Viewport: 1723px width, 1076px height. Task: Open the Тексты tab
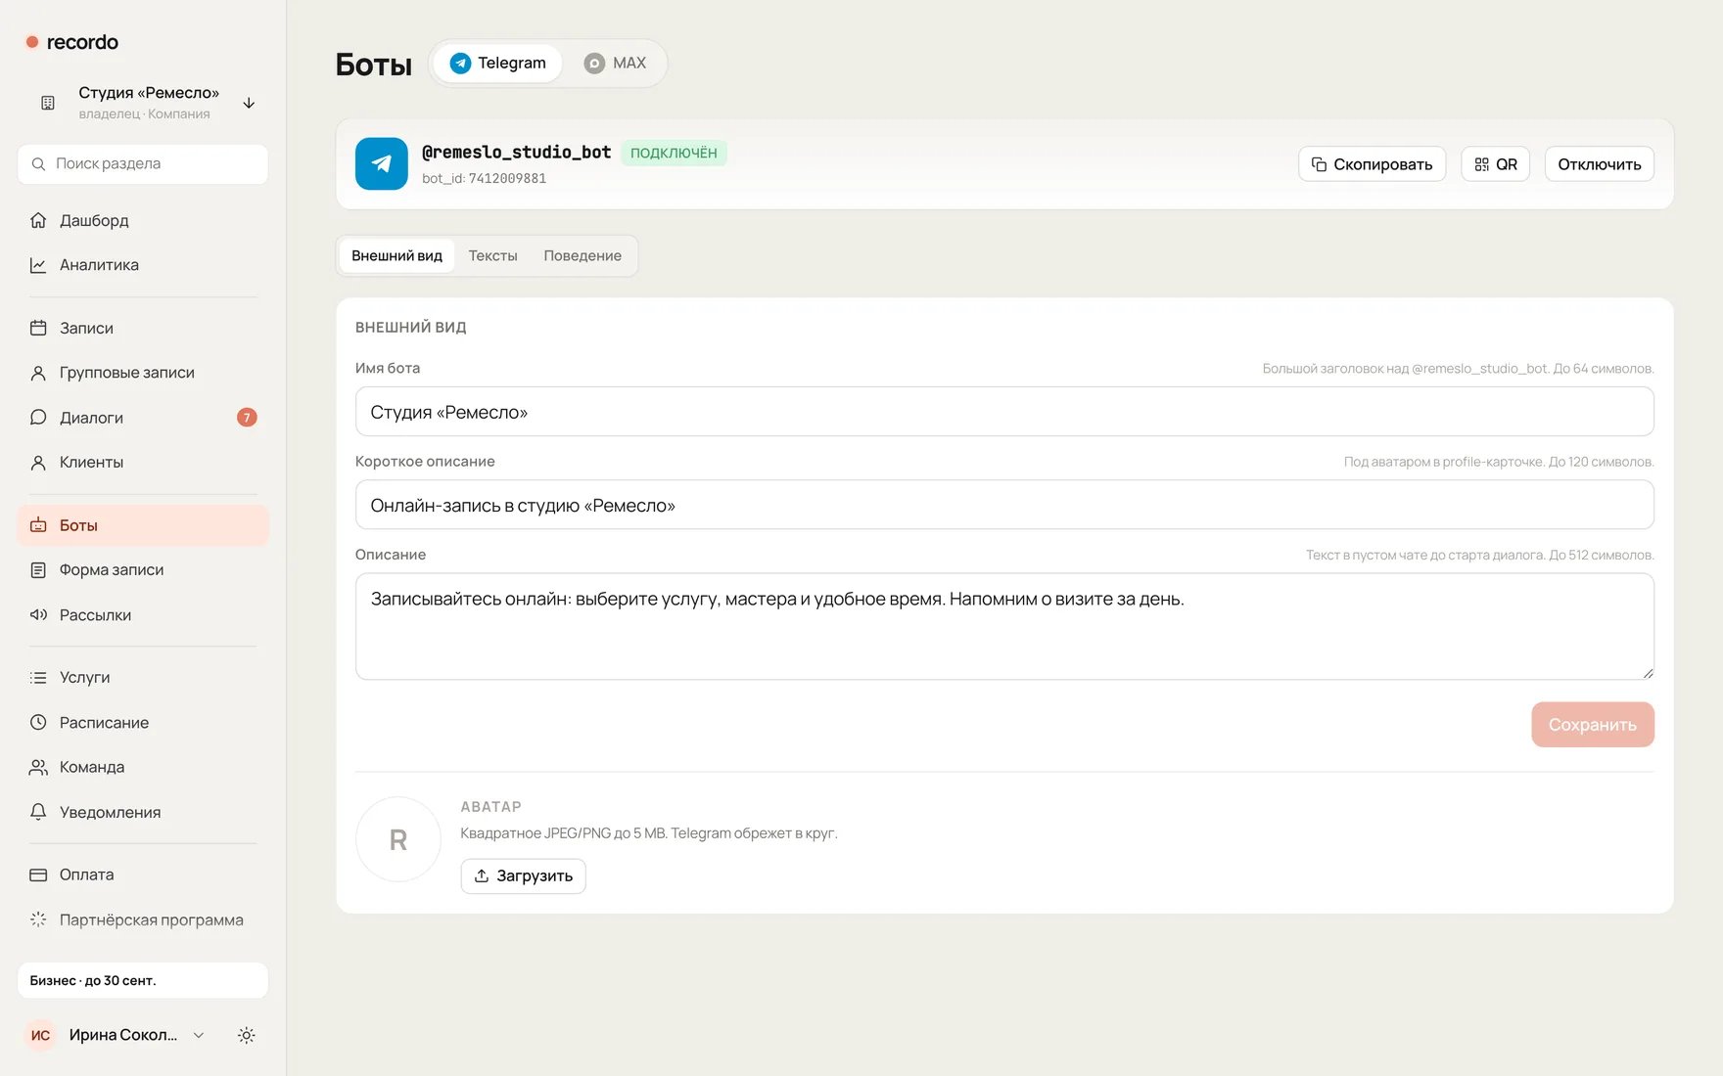[x=492, y=255]
